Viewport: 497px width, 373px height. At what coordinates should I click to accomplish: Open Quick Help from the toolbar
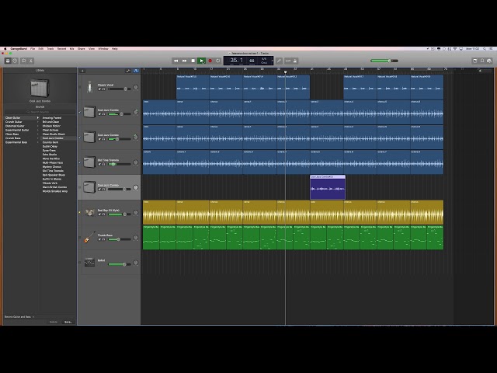click(15, 61)
